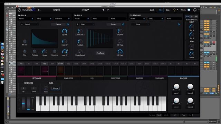Viewport: 221px width, 124px height.
Task: Switch to the FX view tab
Action: [x=160, y=10]
